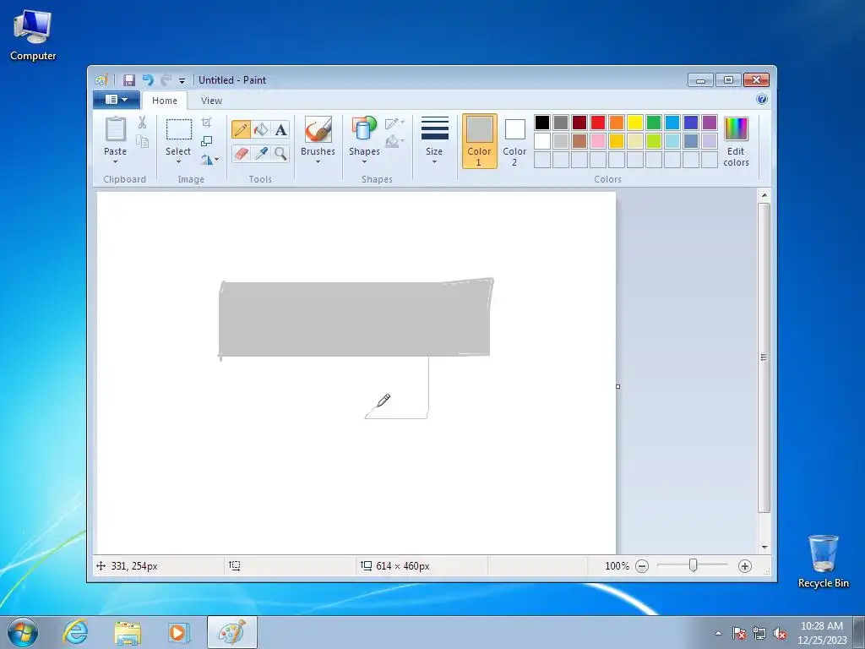865x649 pixels.
Task: Switch to the Home ribbon tab
Action: click(165, 101)
